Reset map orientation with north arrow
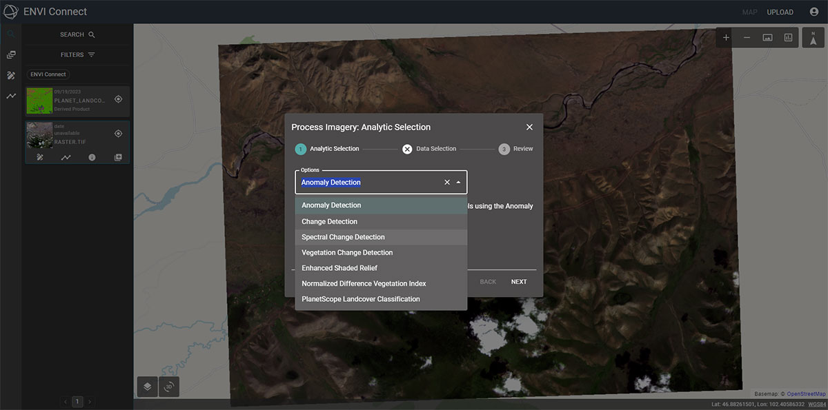The width and height of the screenshot is (828, 410). point(813,37)
